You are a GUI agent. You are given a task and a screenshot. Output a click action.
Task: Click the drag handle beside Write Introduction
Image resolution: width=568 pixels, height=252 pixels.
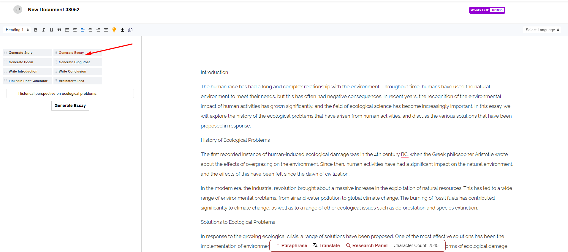[6, 71]
